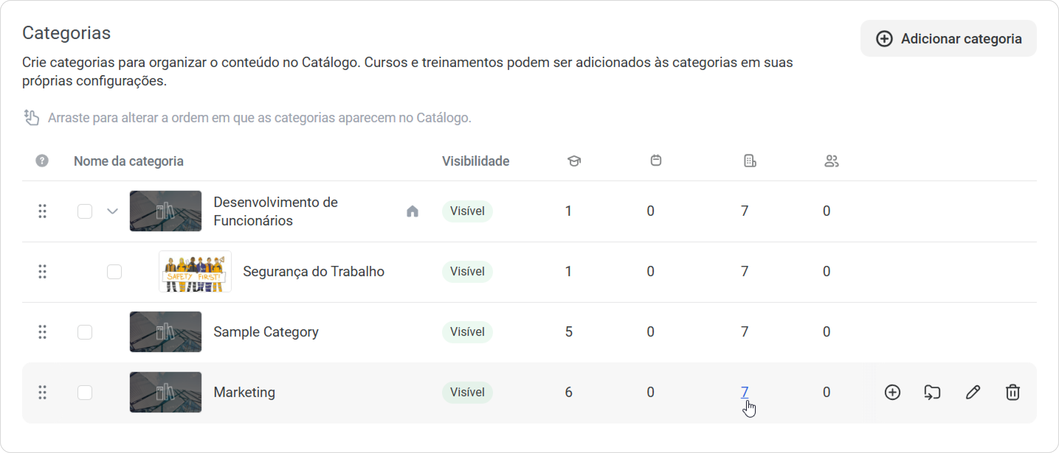Click the move category icon in Marketing row
This screenshot has width=1059, height=453.
pyautogui.click(x=932, y=392)
